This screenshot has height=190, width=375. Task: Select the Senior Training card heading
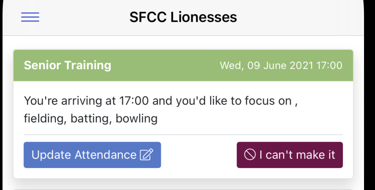[68, 65]
